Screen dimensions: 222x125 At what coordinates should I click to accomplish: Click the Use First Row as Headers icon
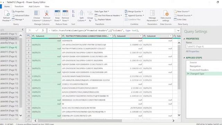(96, 15)
